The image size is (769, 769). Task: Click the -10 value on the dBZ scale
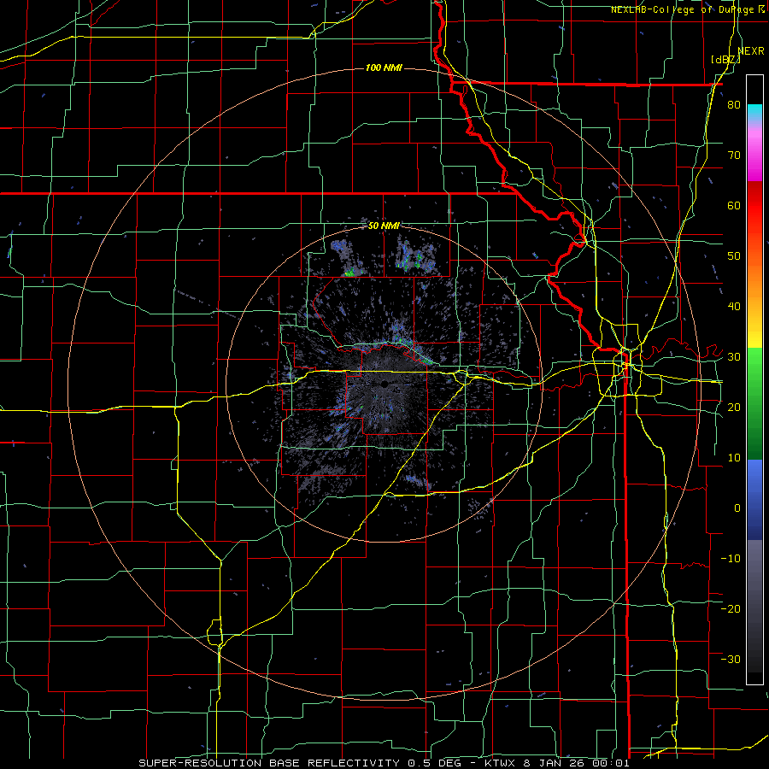[x=731, y=559]
